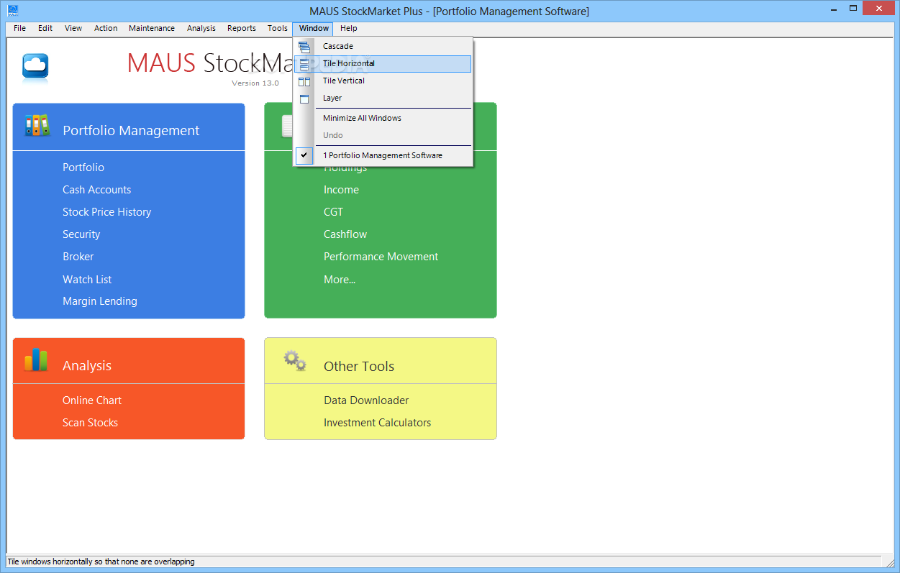
Task: Toggle the checked 1 Portfolio Management Software entry
Action: point(383,155)
